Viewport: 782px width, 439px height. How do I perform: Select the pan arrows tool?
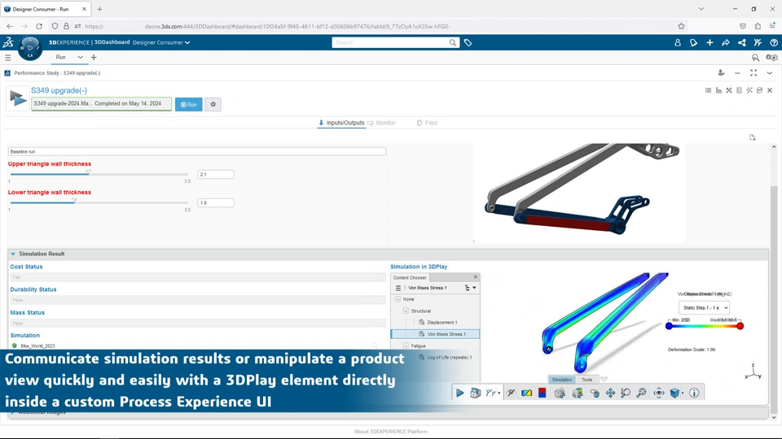point(610,393)
